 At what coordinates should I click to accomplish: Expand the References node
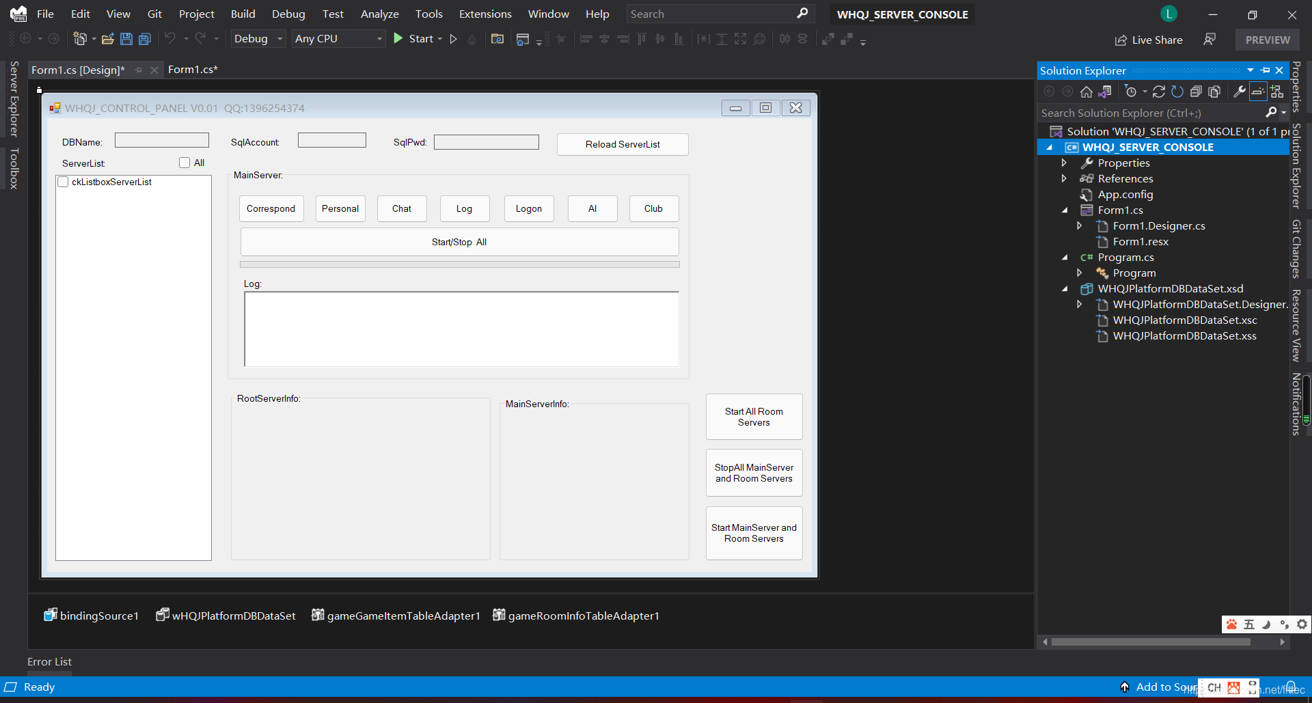(x=1064, y=178)
